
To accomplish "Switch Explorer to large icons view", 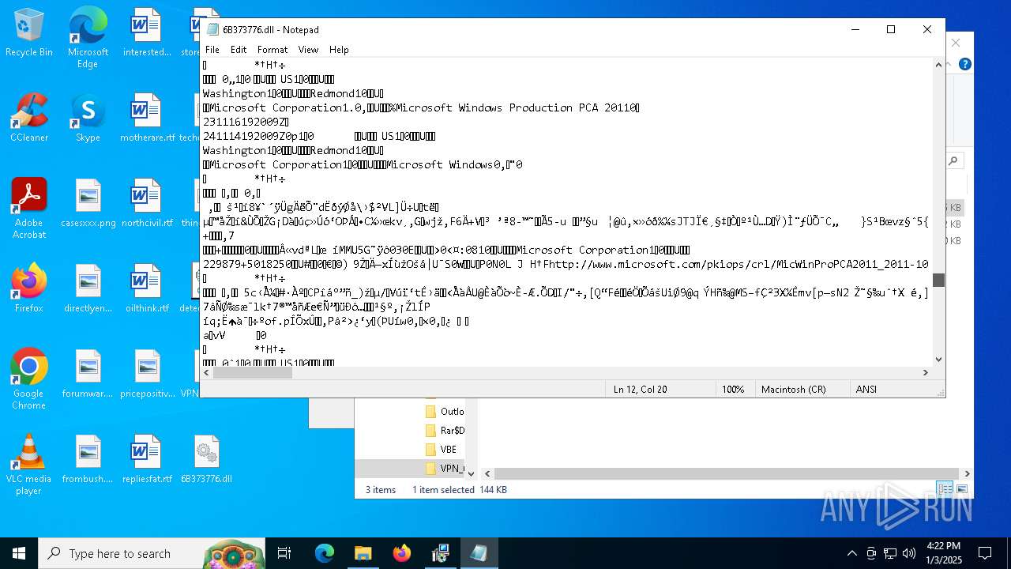I will point(963,489).
